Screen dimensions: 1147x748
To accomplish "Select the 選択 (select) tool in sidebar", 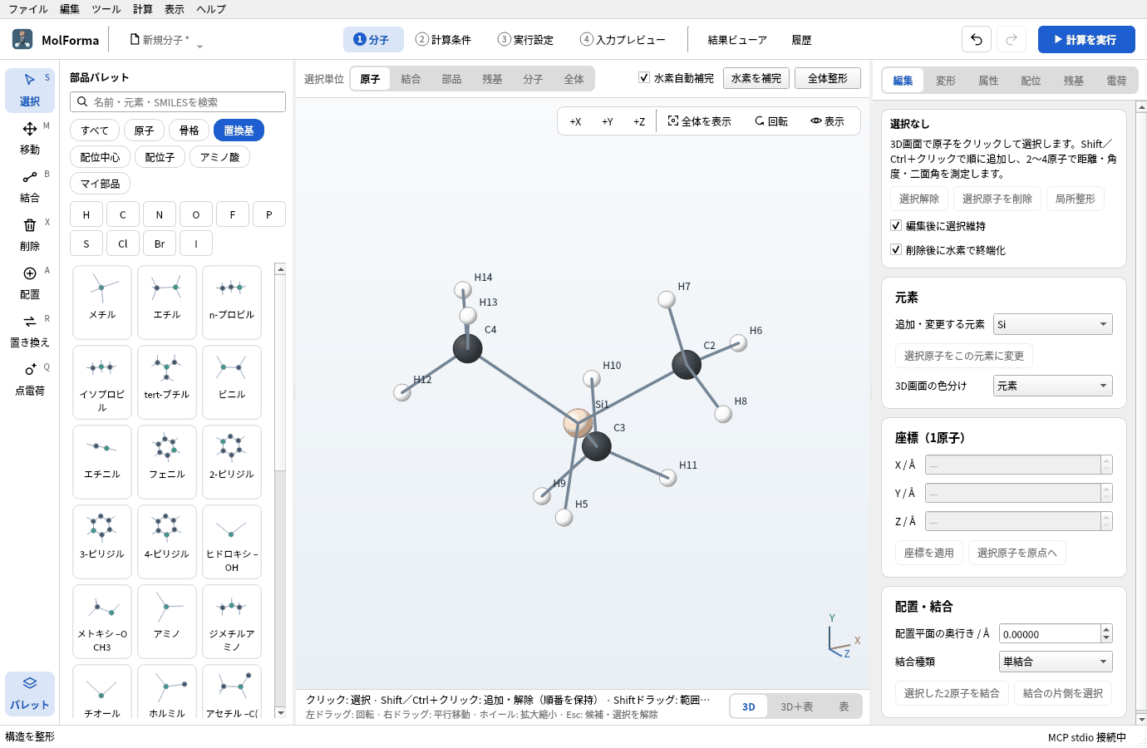I will (x=30, y=90).
